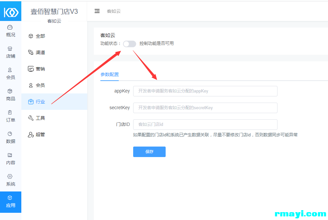
Task: Select 全部 in the app category menu
Action: pos(54,36)
